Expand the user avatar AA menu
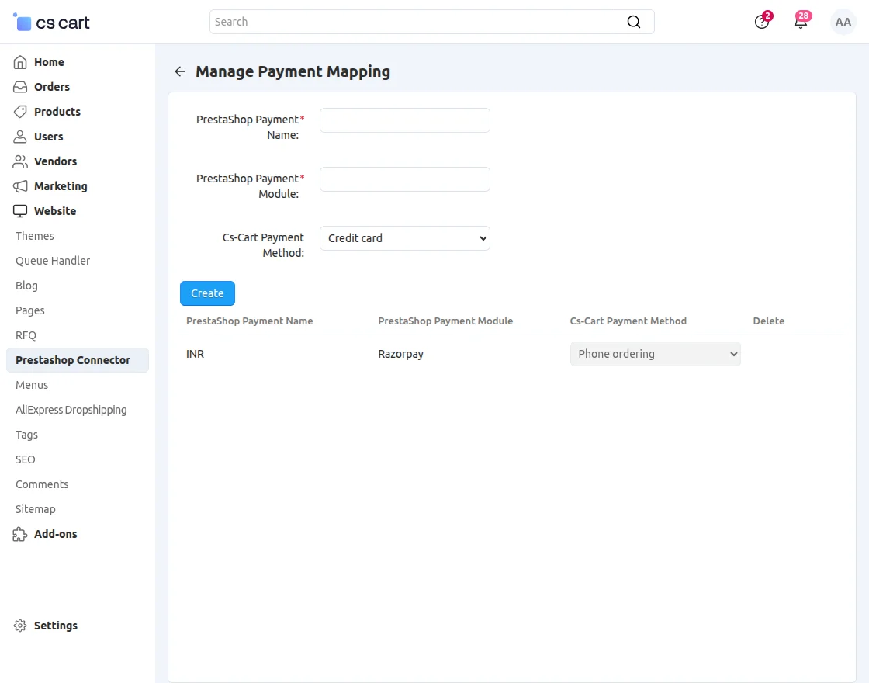 (x=843, y=22)
